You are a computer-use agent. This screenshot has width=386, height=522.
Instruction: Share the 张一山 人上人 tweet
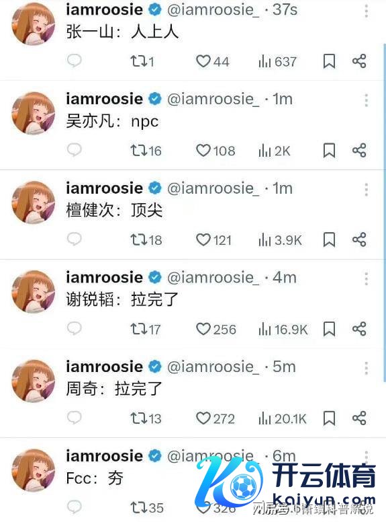tap(359, 61)
